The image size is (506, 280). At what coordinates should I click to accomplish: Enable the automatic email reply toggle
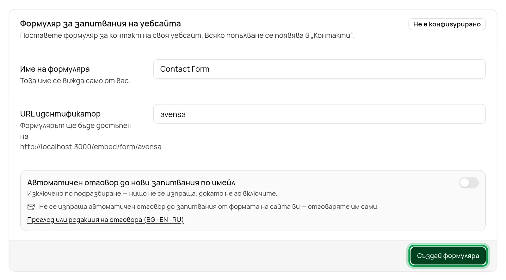point(469,183)
